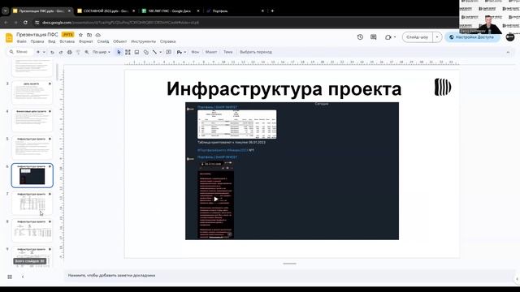Collapse the filmstrip with left chevron

click(23, 277)
